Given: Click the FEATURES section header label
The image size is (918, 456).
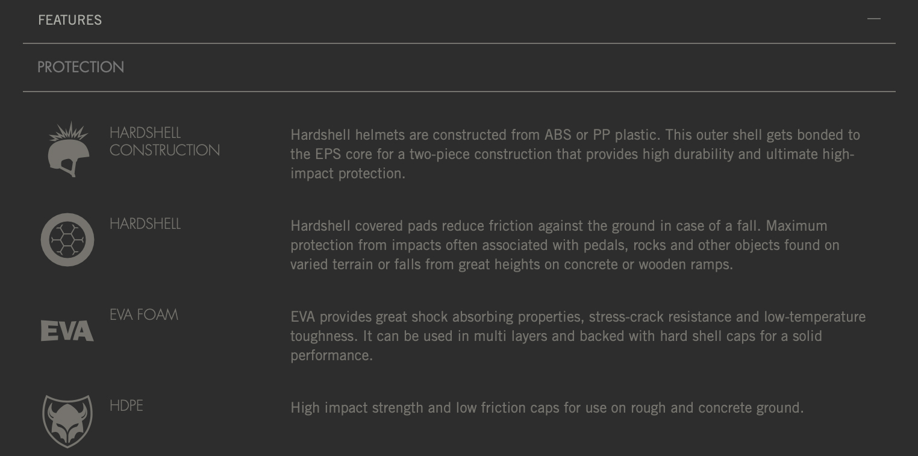Looking at the screenshot, I should [x=70, y=20].
